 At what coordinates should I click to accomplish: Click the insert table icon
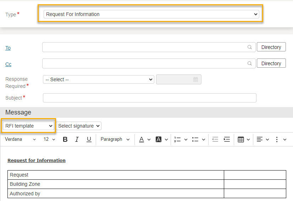pyautogui.click(x=241, y=139)
